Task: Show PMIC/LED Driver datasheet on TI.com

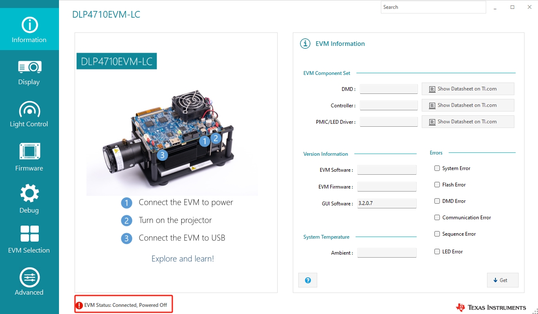Action: coord(468,122)
